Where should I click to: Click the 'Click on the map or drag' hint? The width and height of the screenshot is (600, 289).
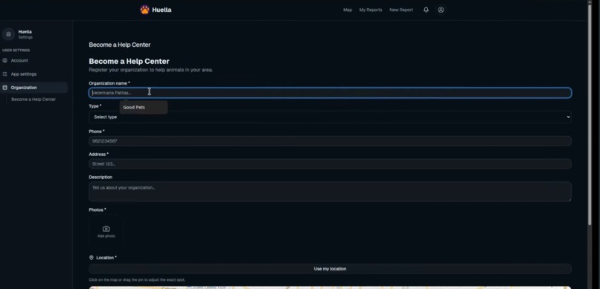click(x=137, y=280)
